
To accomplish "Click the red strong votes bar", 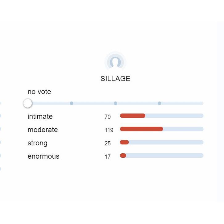I will click(x=124, y=142).
